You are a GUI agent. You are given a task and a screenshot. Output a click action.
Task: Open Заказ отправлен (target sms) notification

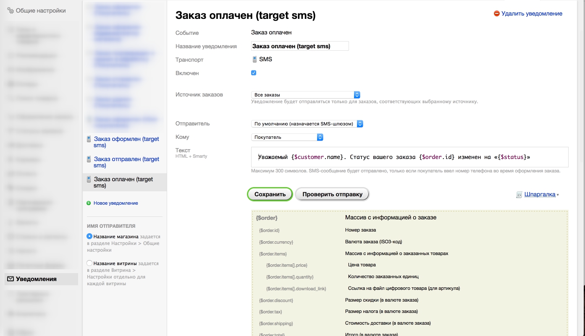[x=126, y=162]
